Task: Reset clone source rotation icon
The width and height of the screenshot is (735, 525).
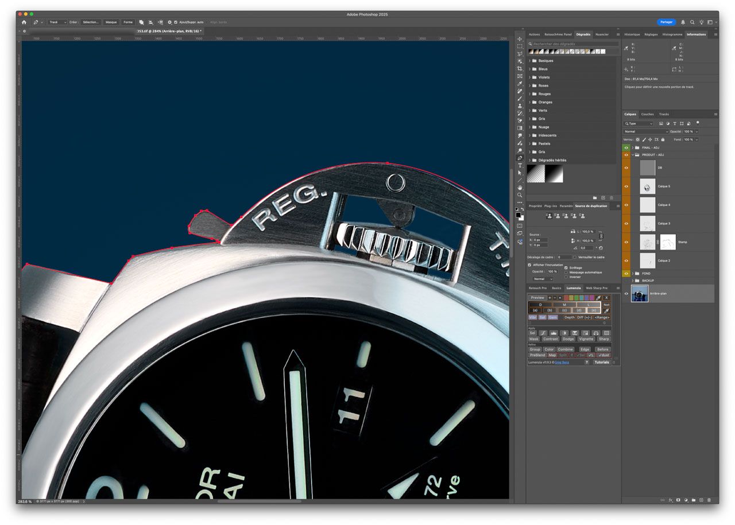Action: (600, 248)
